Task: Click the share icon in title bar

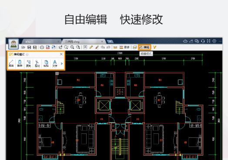Action: tap(191, 41)
